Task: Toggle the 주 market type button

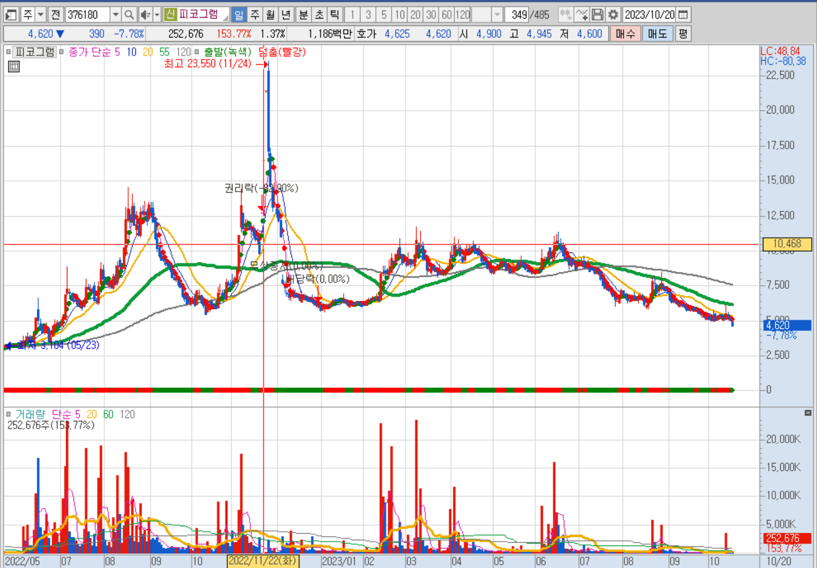Action: pyautogui.click(x=27, y=15)
